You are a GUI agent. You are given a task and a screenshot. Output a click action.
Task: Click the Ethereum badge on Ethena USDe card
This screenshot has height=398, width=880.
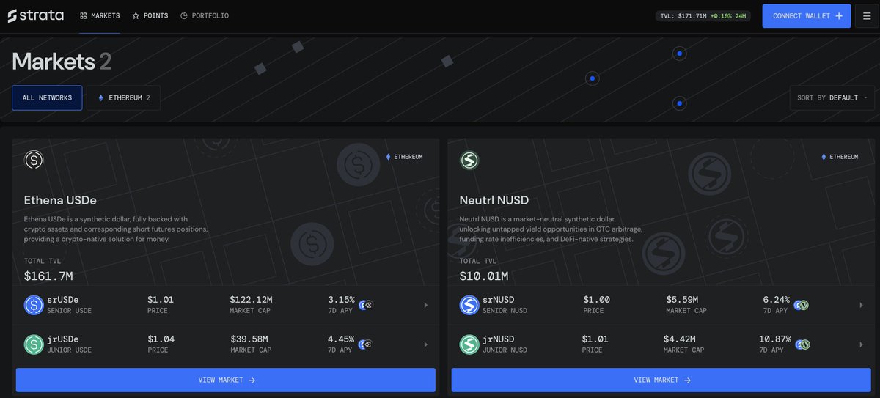click(404, 157)
